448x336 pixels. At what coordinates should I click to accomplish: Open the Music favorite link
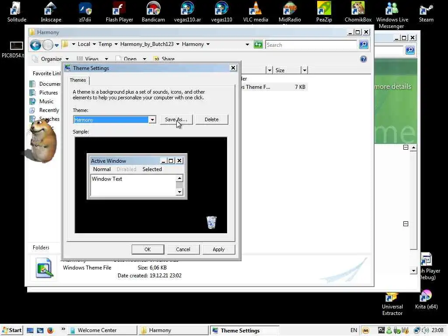[x=42, y=101]
